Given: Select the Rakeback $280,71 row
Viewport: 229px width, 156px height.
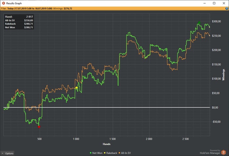Looking at the screenshot, I should 19,24.
